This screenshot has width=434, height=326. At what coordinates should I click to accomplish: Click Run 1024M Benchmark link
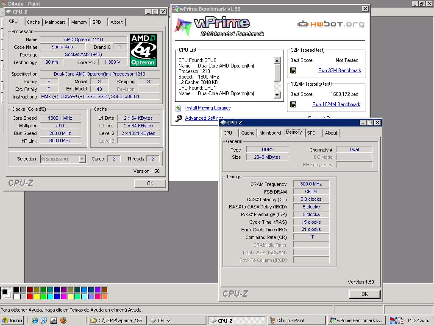tap(336, 104)
